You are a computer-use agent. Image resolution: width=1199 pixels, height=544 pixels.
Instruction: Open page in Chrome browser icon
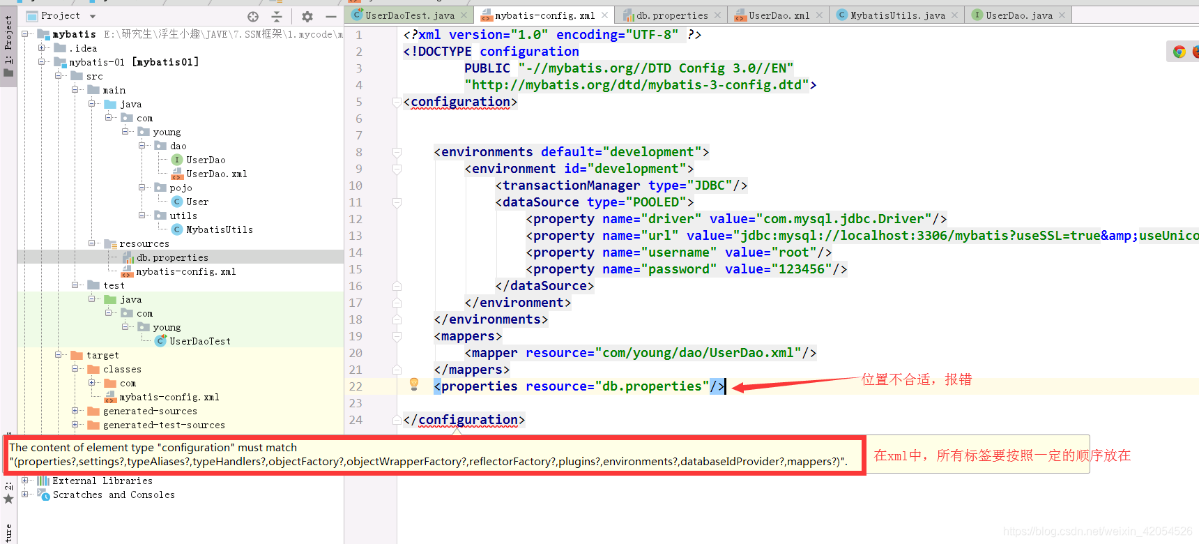[1179, 52]
